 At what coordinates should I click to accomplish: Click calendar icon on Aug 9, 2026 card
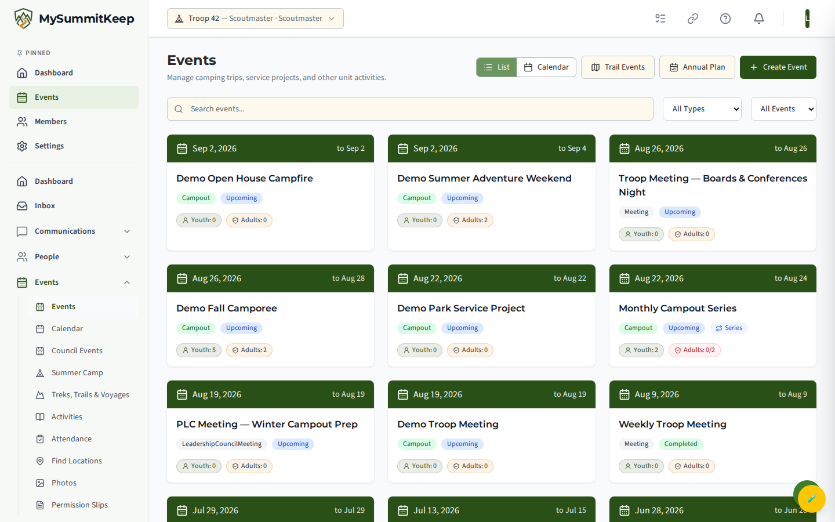pos(625,394)
